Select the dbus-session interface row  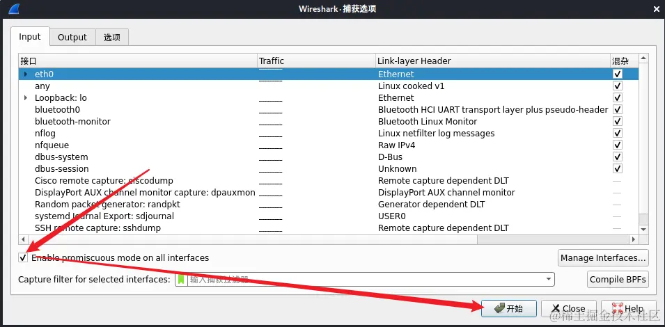(x=329, y=169)
